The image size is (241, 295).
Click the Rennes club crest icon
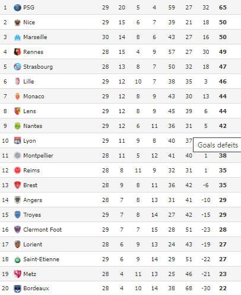point(17,52)
